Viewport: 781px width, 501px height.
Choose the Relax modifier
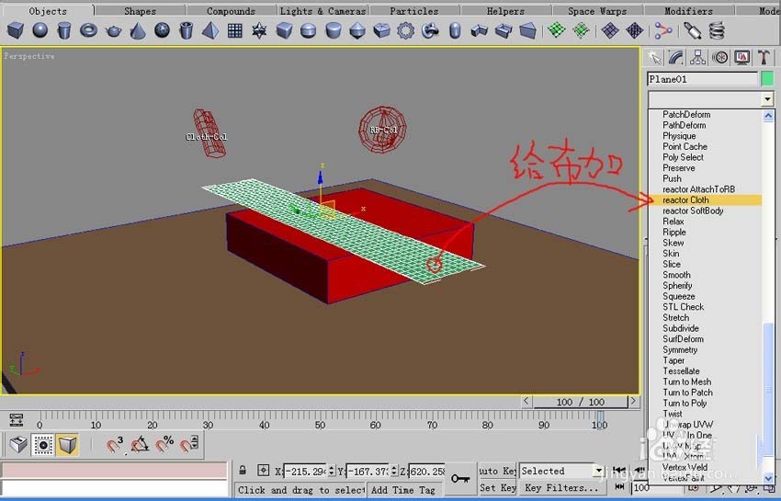(x=706, y=222)
